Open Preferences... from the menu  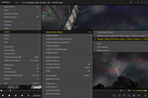[x=21, y=65]
